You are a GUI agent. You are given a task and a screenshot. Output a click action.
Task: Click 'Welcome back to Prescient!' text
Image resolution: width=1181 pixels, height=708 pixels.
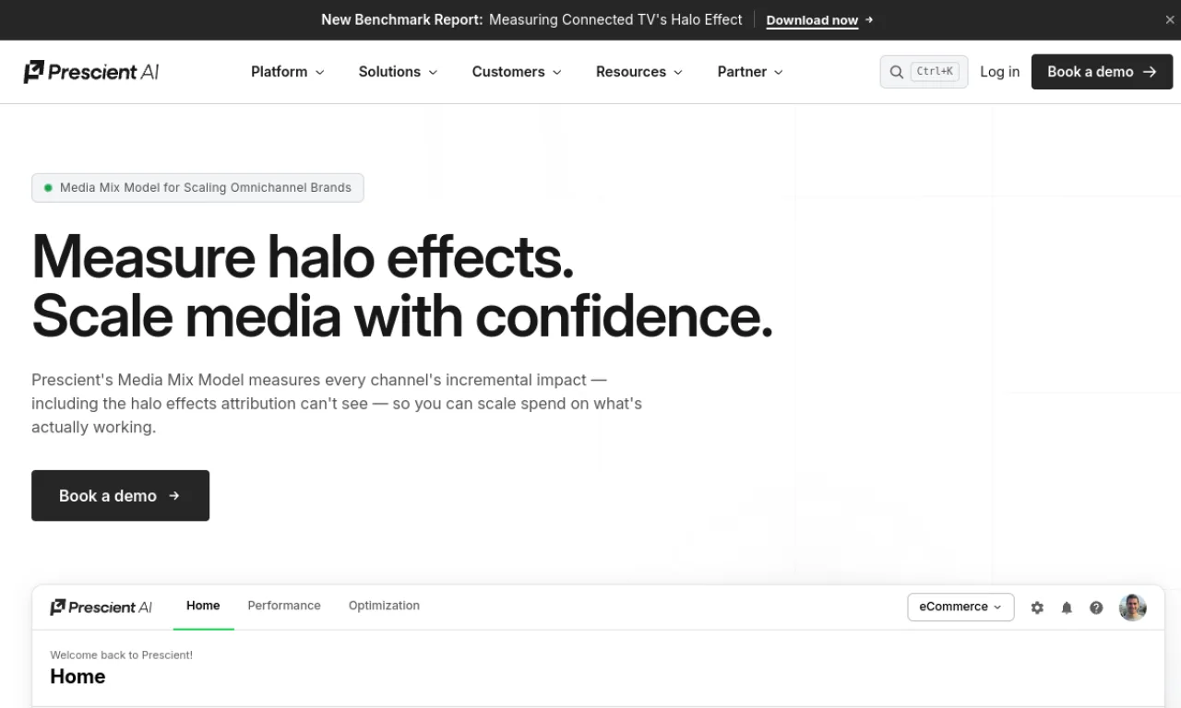click(x=121, y=655)
